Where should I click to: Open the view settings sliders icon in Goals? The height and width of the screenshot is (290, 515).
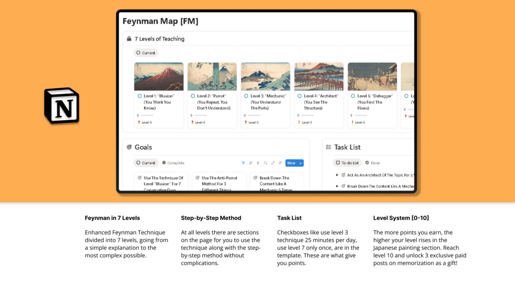280,163
